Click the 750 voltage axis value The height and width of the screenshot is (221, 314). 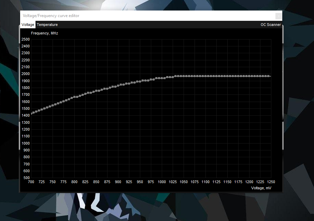point(53,182)
